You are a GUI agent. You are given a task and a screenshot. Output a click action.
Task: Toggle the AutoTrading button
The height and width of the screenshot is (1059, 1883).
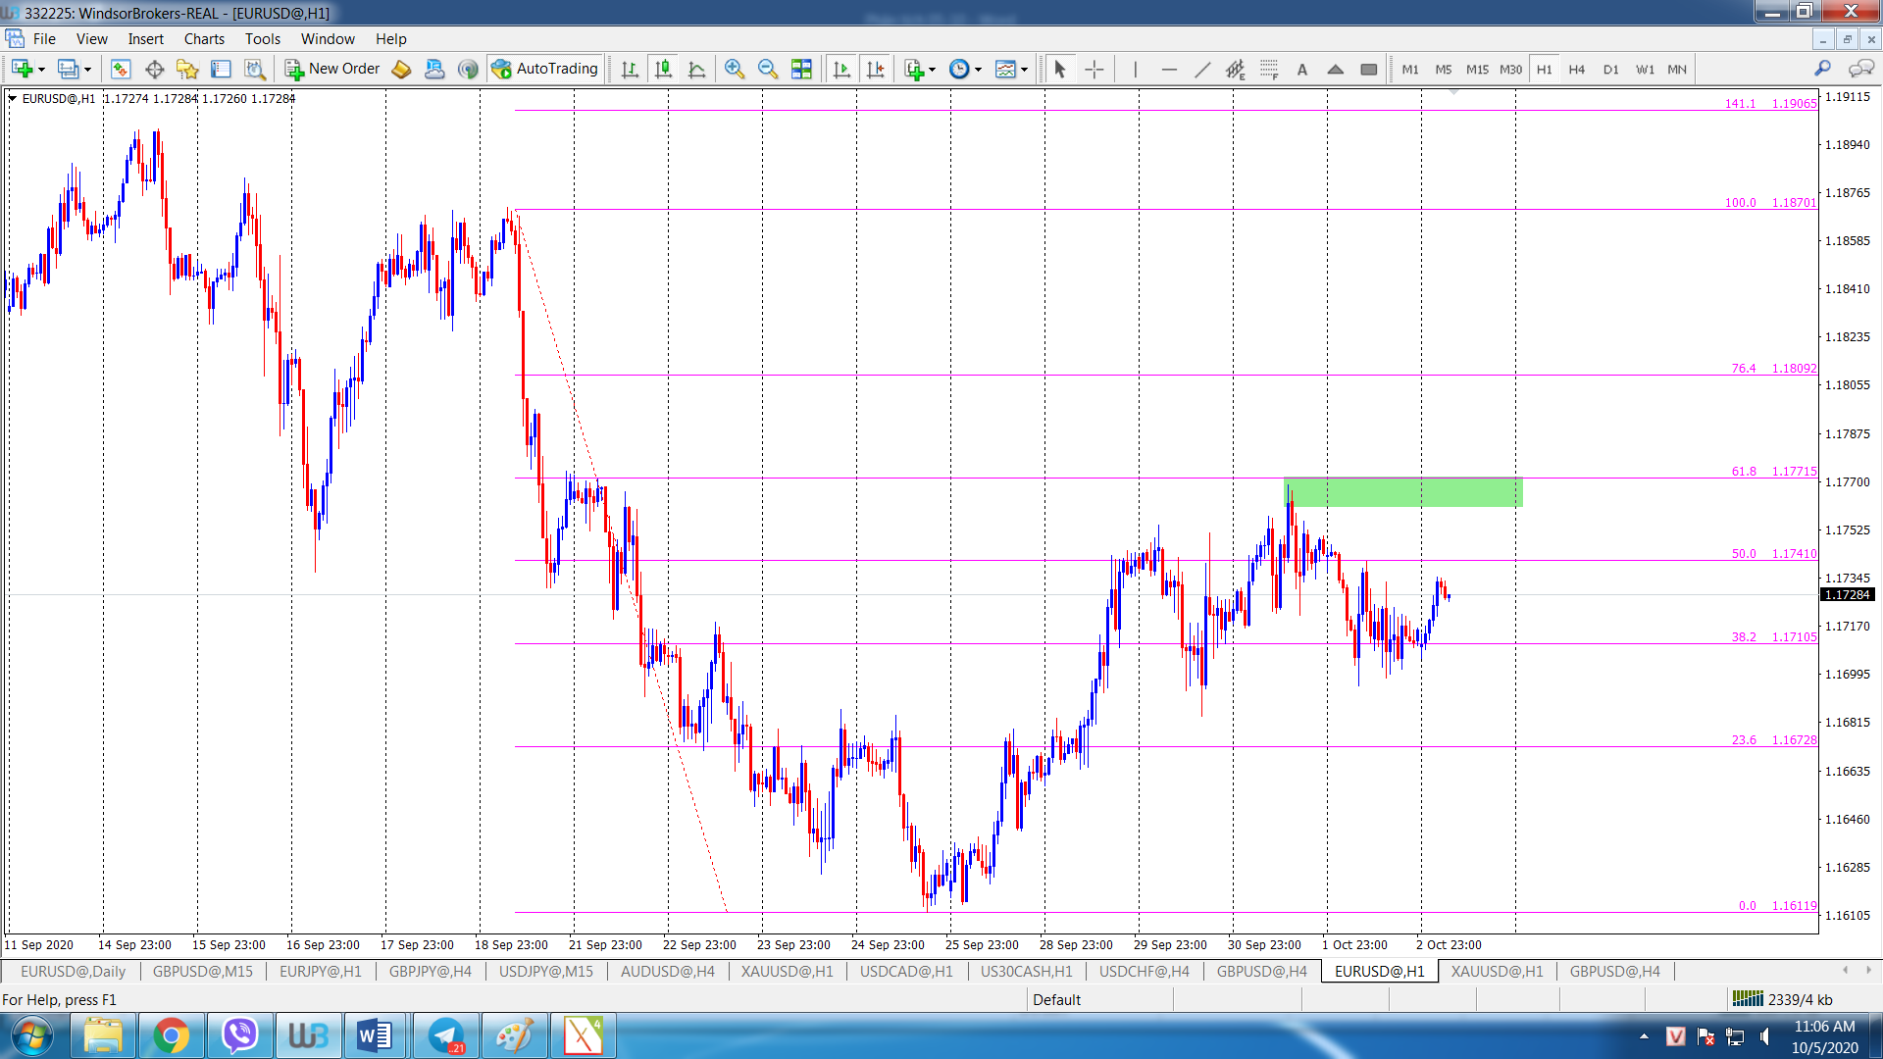(545, 69)
